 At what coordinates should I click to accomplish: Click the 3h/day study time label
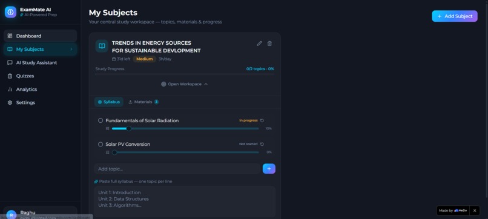(x=165, y=59)
